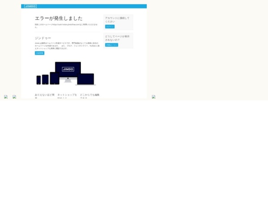Click the JIMDO logo in the blue header
The height and width of the screenshot is (201, 268).
pos(30,6)
